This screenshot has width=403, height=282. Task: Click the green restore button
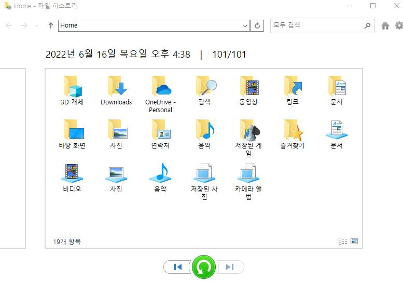pyautogui.click(x=204, y=267)
